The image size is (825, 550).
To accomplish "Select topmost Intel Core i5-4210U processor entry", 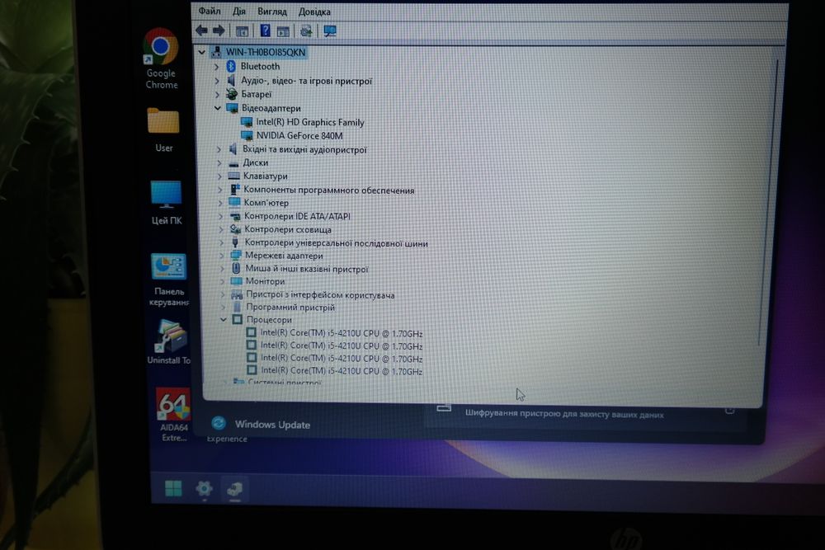I will (342, 333).
